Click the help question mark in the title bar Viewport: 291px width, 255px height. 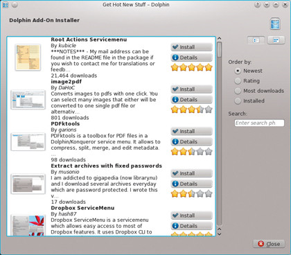257,5
